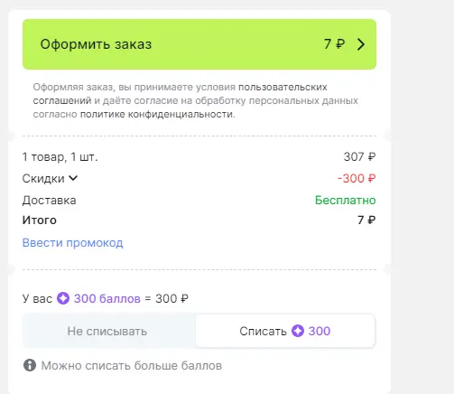454x394 pixels.
Task: Open the purple 300 баллов link
Action: tap(107, 298)
